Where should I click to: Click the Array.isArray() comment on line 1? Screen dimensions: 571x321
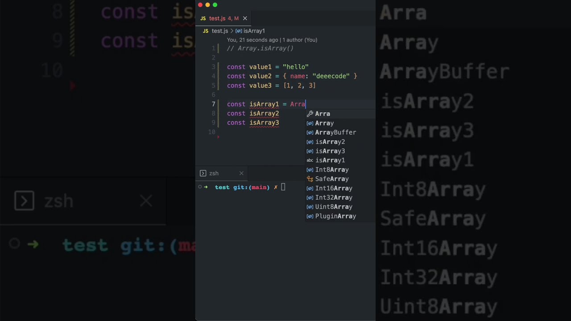[x=260, y=48]
